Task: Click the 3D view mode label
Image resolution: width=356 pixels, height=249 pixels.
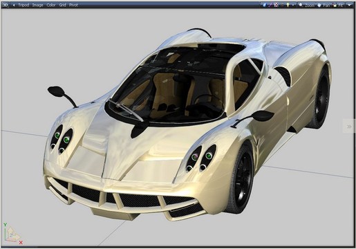Action: tap(5, 5)
